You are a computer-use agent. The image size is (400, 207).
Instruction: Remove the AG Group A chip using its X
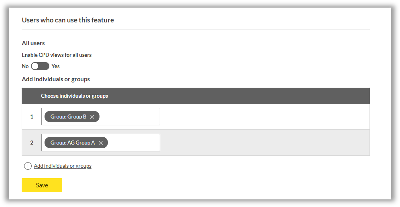click(101, 143)
